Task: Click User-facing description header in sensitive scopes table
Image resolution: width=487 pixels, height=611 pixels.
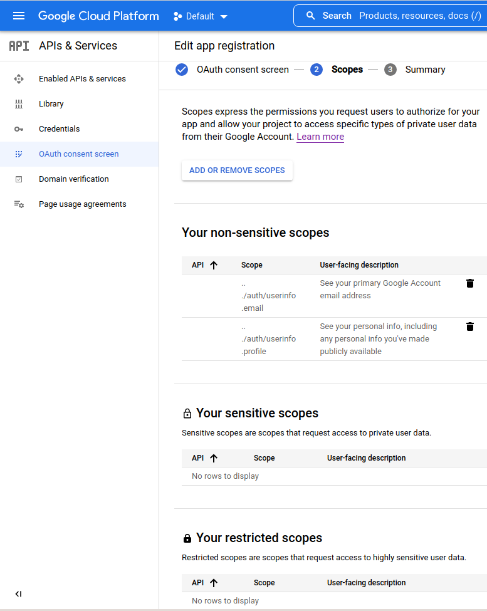Action: [366, 458]
